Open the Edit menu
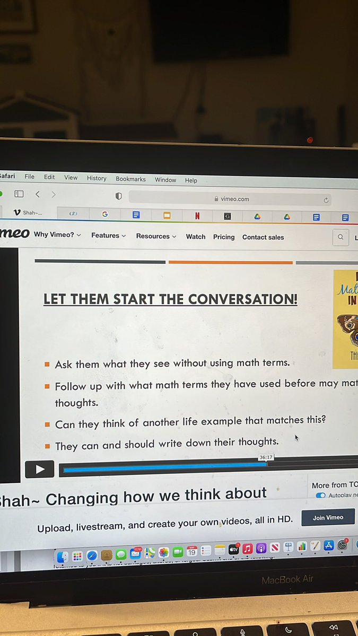Image resolution: width=358 pixels, height=636 pixels. pyautogui.click(x=49, y=177)
